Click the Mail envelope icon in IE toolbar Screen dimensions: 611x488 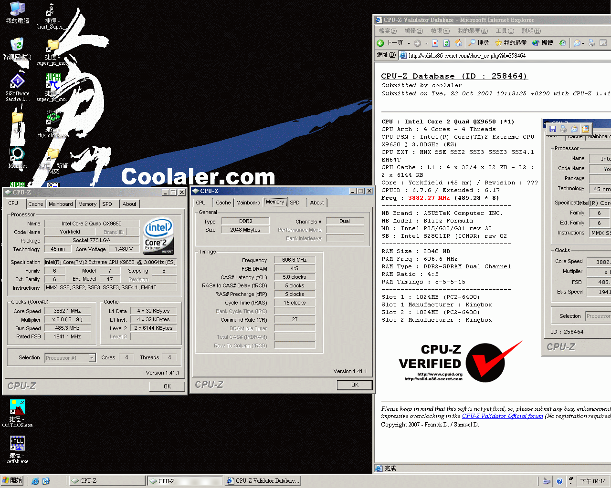577,43
